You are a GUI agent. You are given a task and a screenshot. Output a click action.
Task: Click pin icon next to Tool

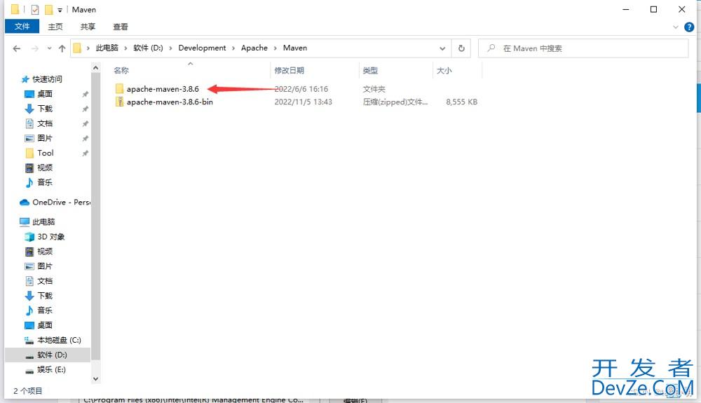coord(85,153)
